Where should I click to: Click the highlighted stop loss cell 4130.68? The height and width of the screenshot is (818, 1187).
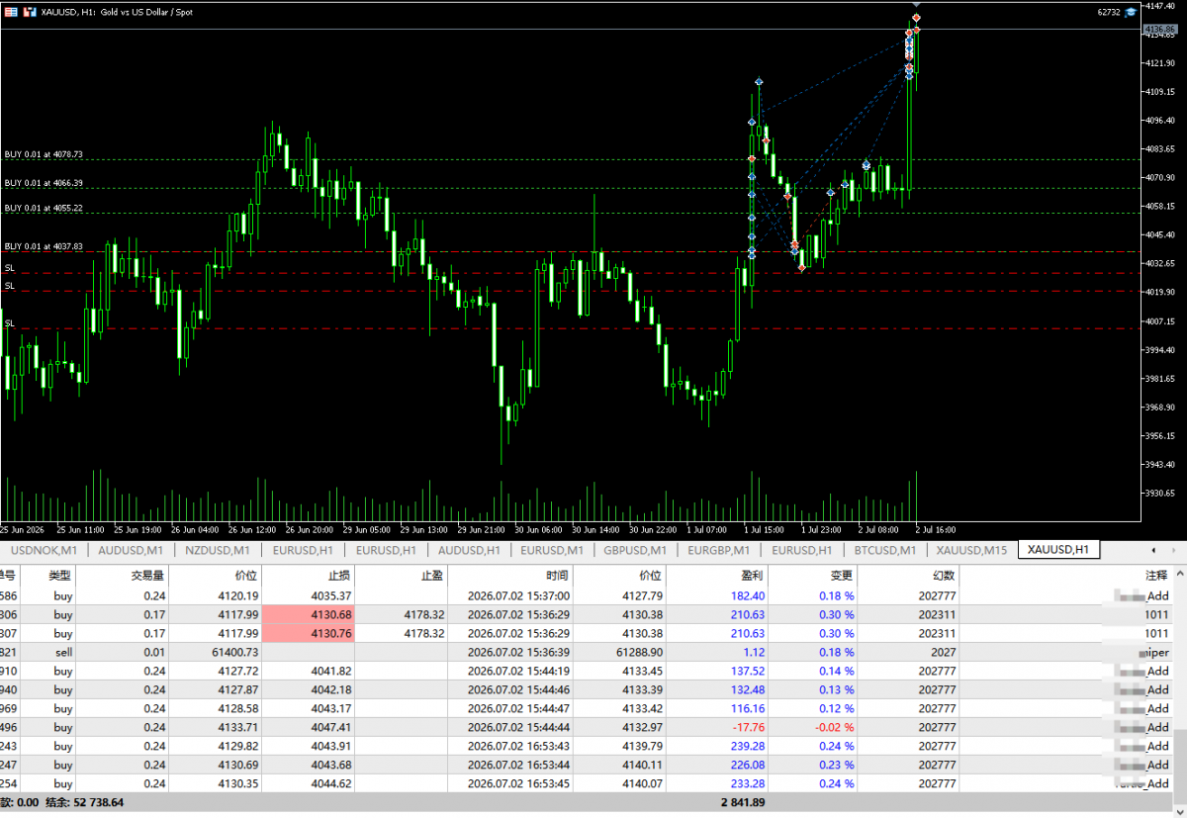pyautogui.click(x=308, y=614)
